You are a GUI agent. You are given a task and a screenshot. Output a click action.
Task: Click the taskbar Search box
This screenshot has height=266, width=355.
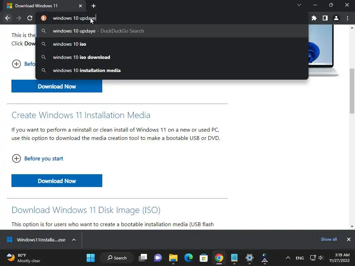click(x=117, y=258)
